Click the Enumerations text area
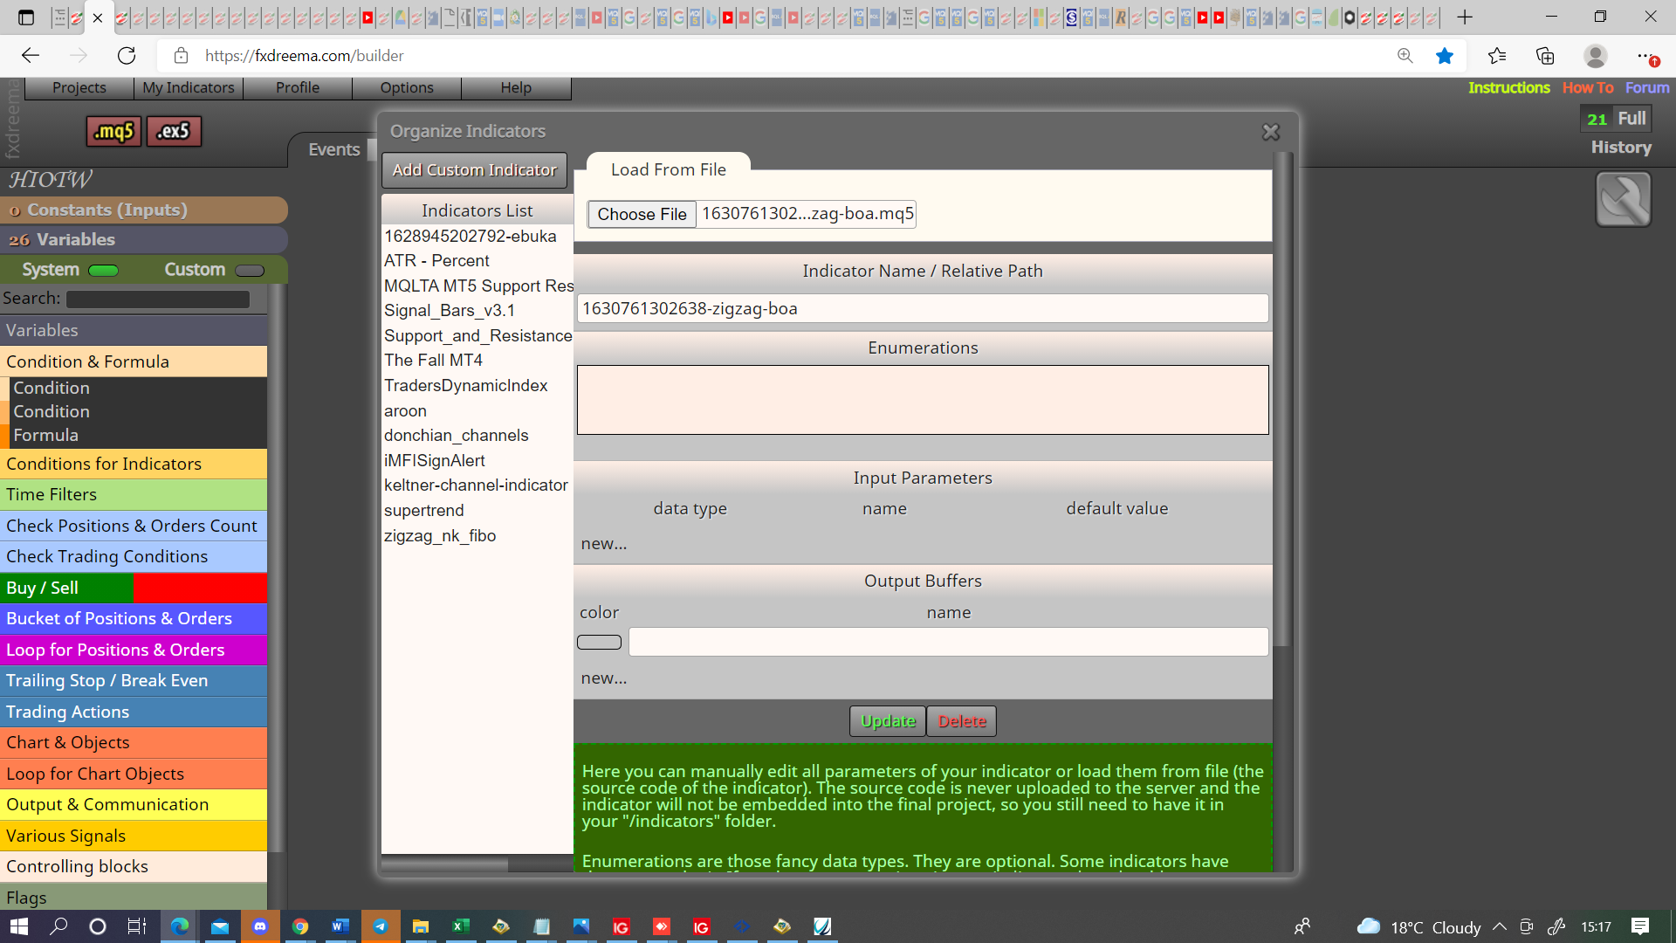 pos(923,400)
